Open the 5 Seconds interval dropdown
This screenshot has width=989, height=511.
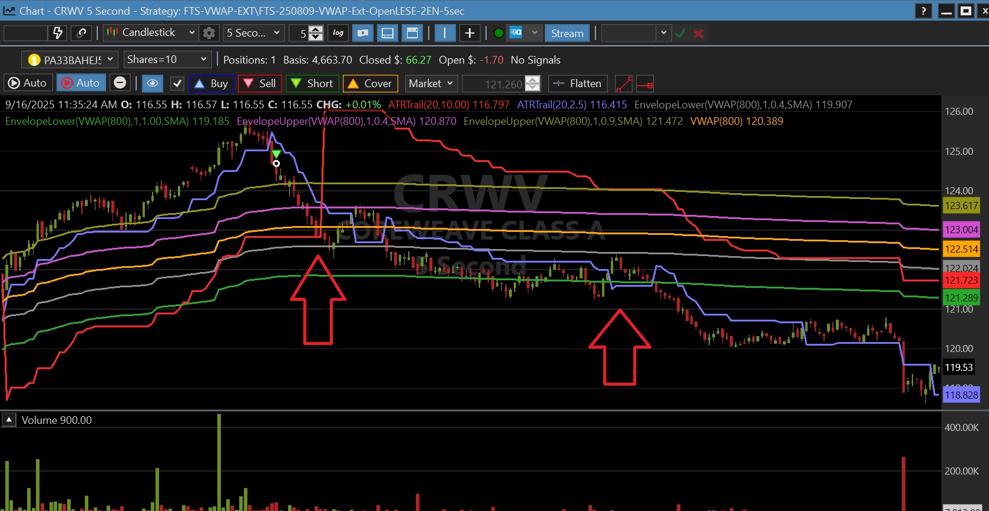point(254,33)
